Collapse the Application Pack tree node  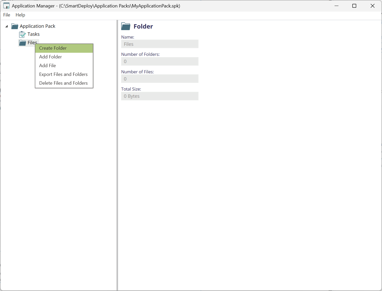coord(7,26)
